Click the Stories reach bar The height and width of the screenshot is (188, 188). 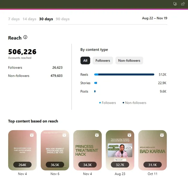click(x=95, y=83)
